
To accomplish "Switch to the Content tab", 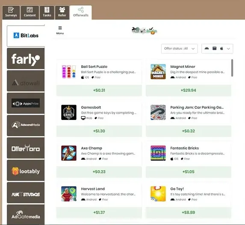I will (30, 12).
